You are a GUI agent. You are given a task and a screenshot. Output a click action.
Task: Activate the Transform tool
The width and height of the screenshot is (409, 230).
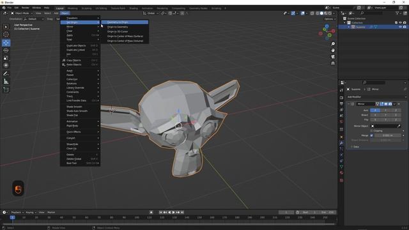coord(6,65)
